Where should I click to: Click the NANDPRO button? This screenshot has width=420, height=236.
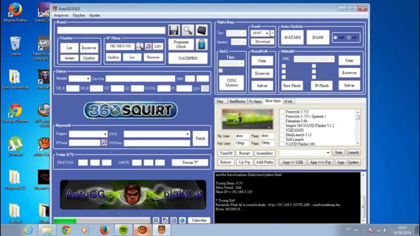188,58
